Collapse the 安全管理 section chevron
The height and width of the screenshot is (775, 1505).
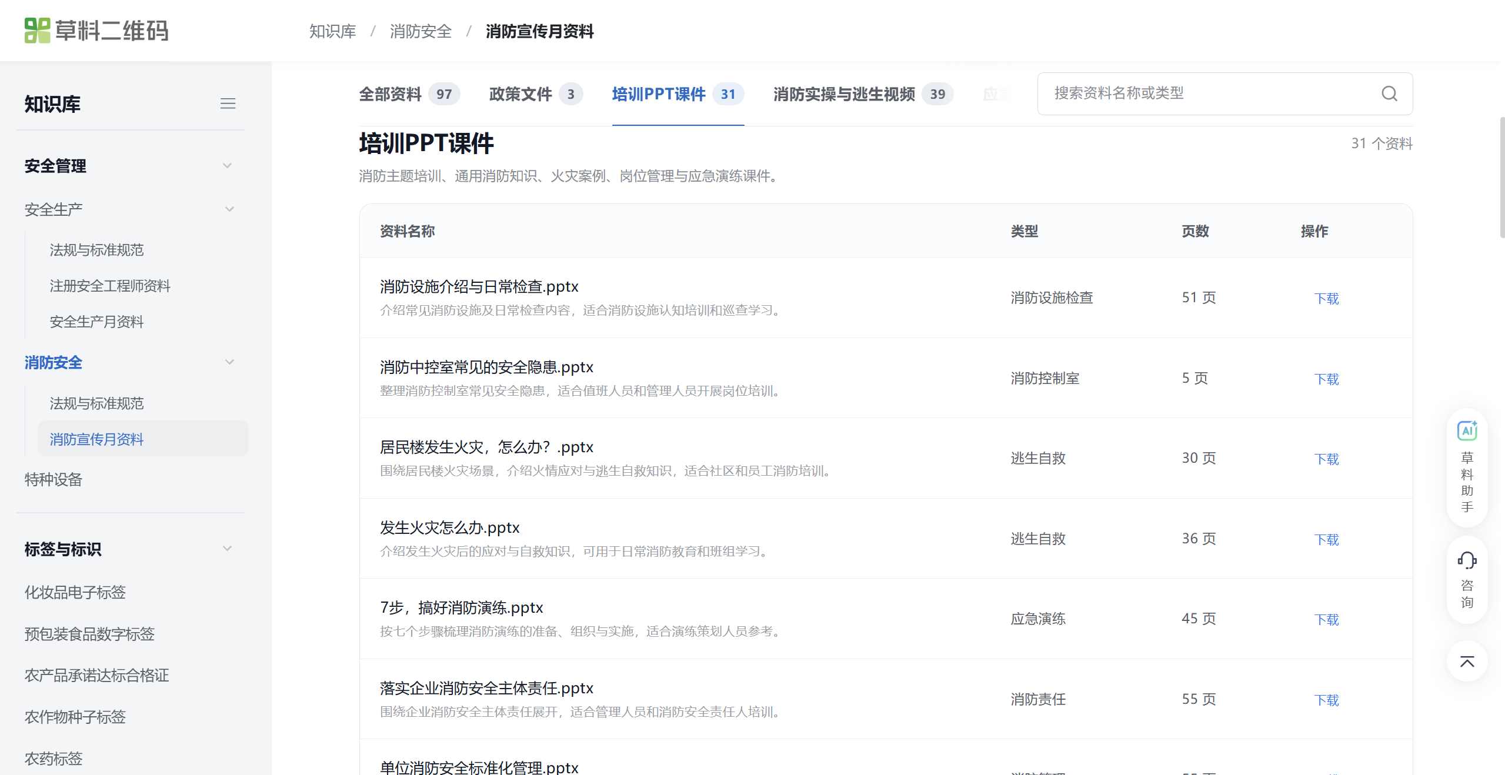coord(228,166)
